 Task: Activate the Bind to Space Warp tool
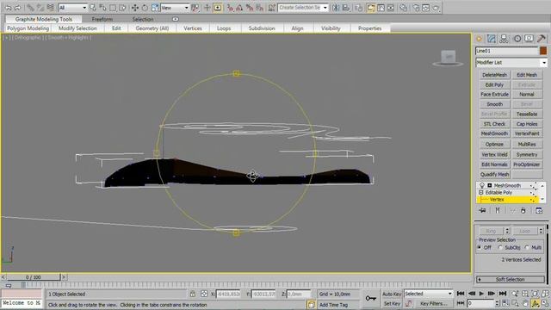(51, 8)
